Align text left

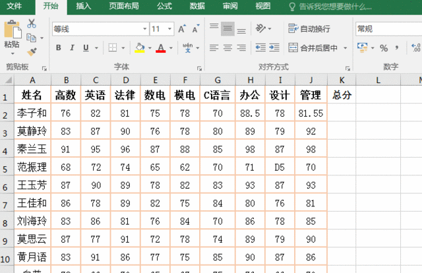pos(214,48)
